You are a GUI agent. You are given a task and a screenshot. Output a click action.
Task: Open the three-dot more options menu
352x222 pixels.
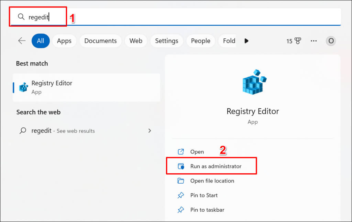pos(313,41)
